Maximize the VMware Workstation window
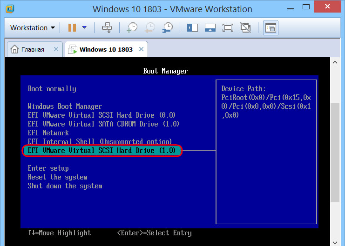Image resolution: width=345 pixels, height=246 pixels. point(306,7)
